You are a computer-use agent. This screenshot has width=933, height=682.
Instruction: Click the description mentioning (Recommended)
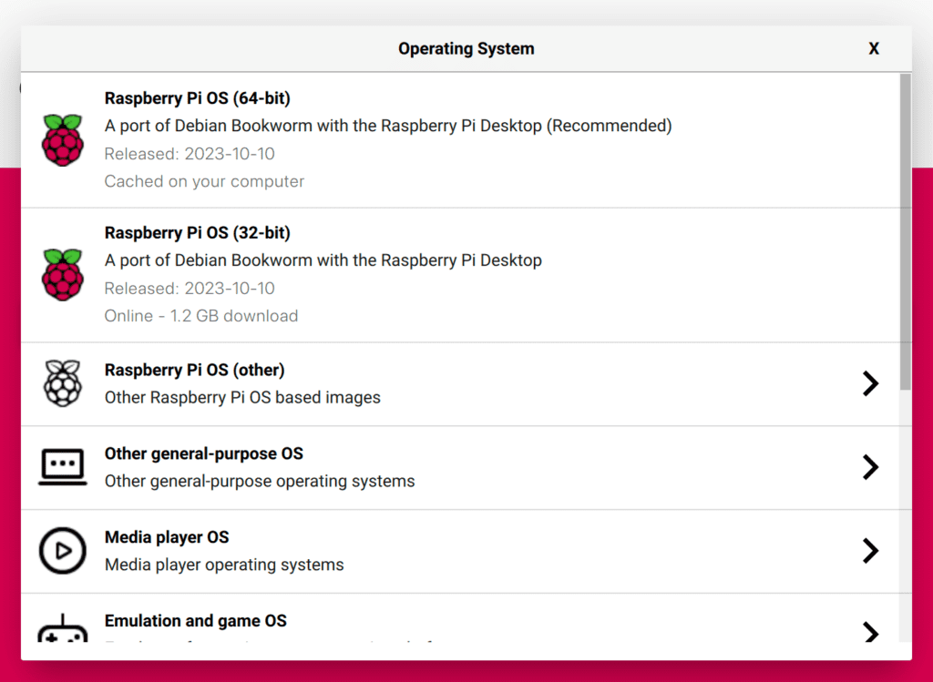[x=388, y=126]
